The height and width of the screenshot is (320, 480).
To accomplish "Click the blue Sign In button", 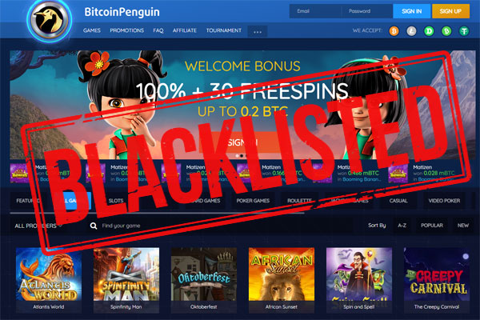I will [411, 11].
